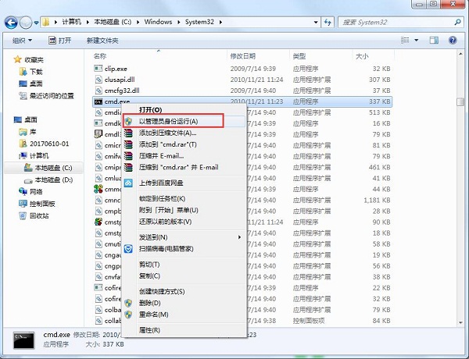Click the search magnifier icon
469x359 pixels.
(x=457, y=22)
